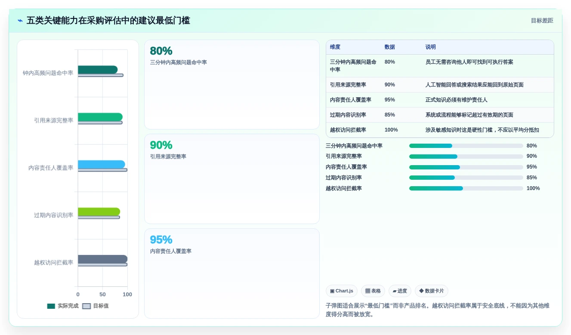Select the 数据卡片 tag chip
This screenshot has height=335, width=571.
coord(432,291)
